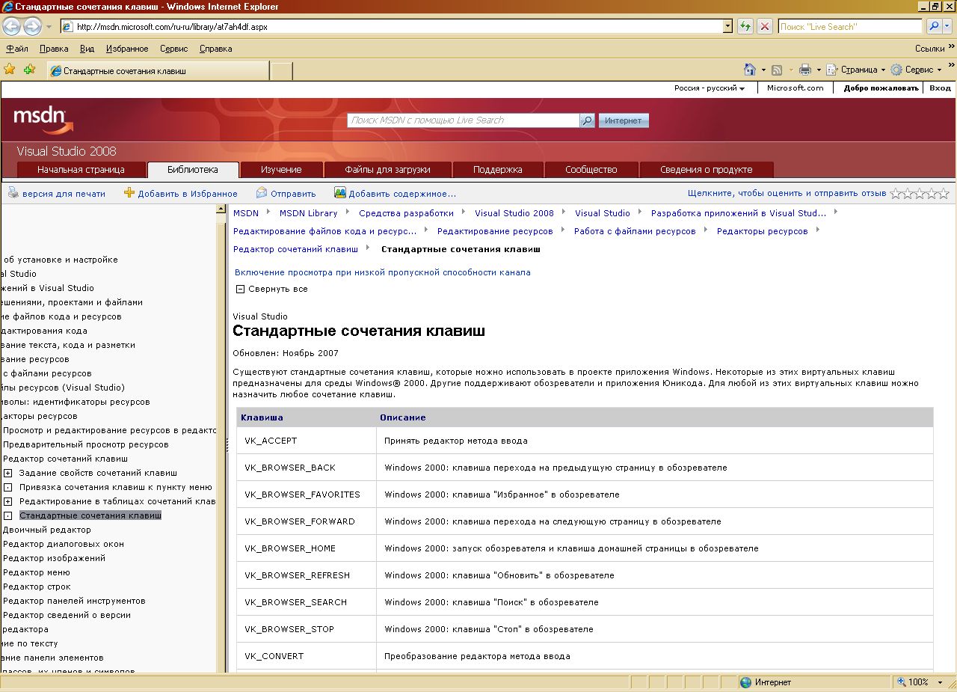Open the Вид menu

tap(87, 49)
